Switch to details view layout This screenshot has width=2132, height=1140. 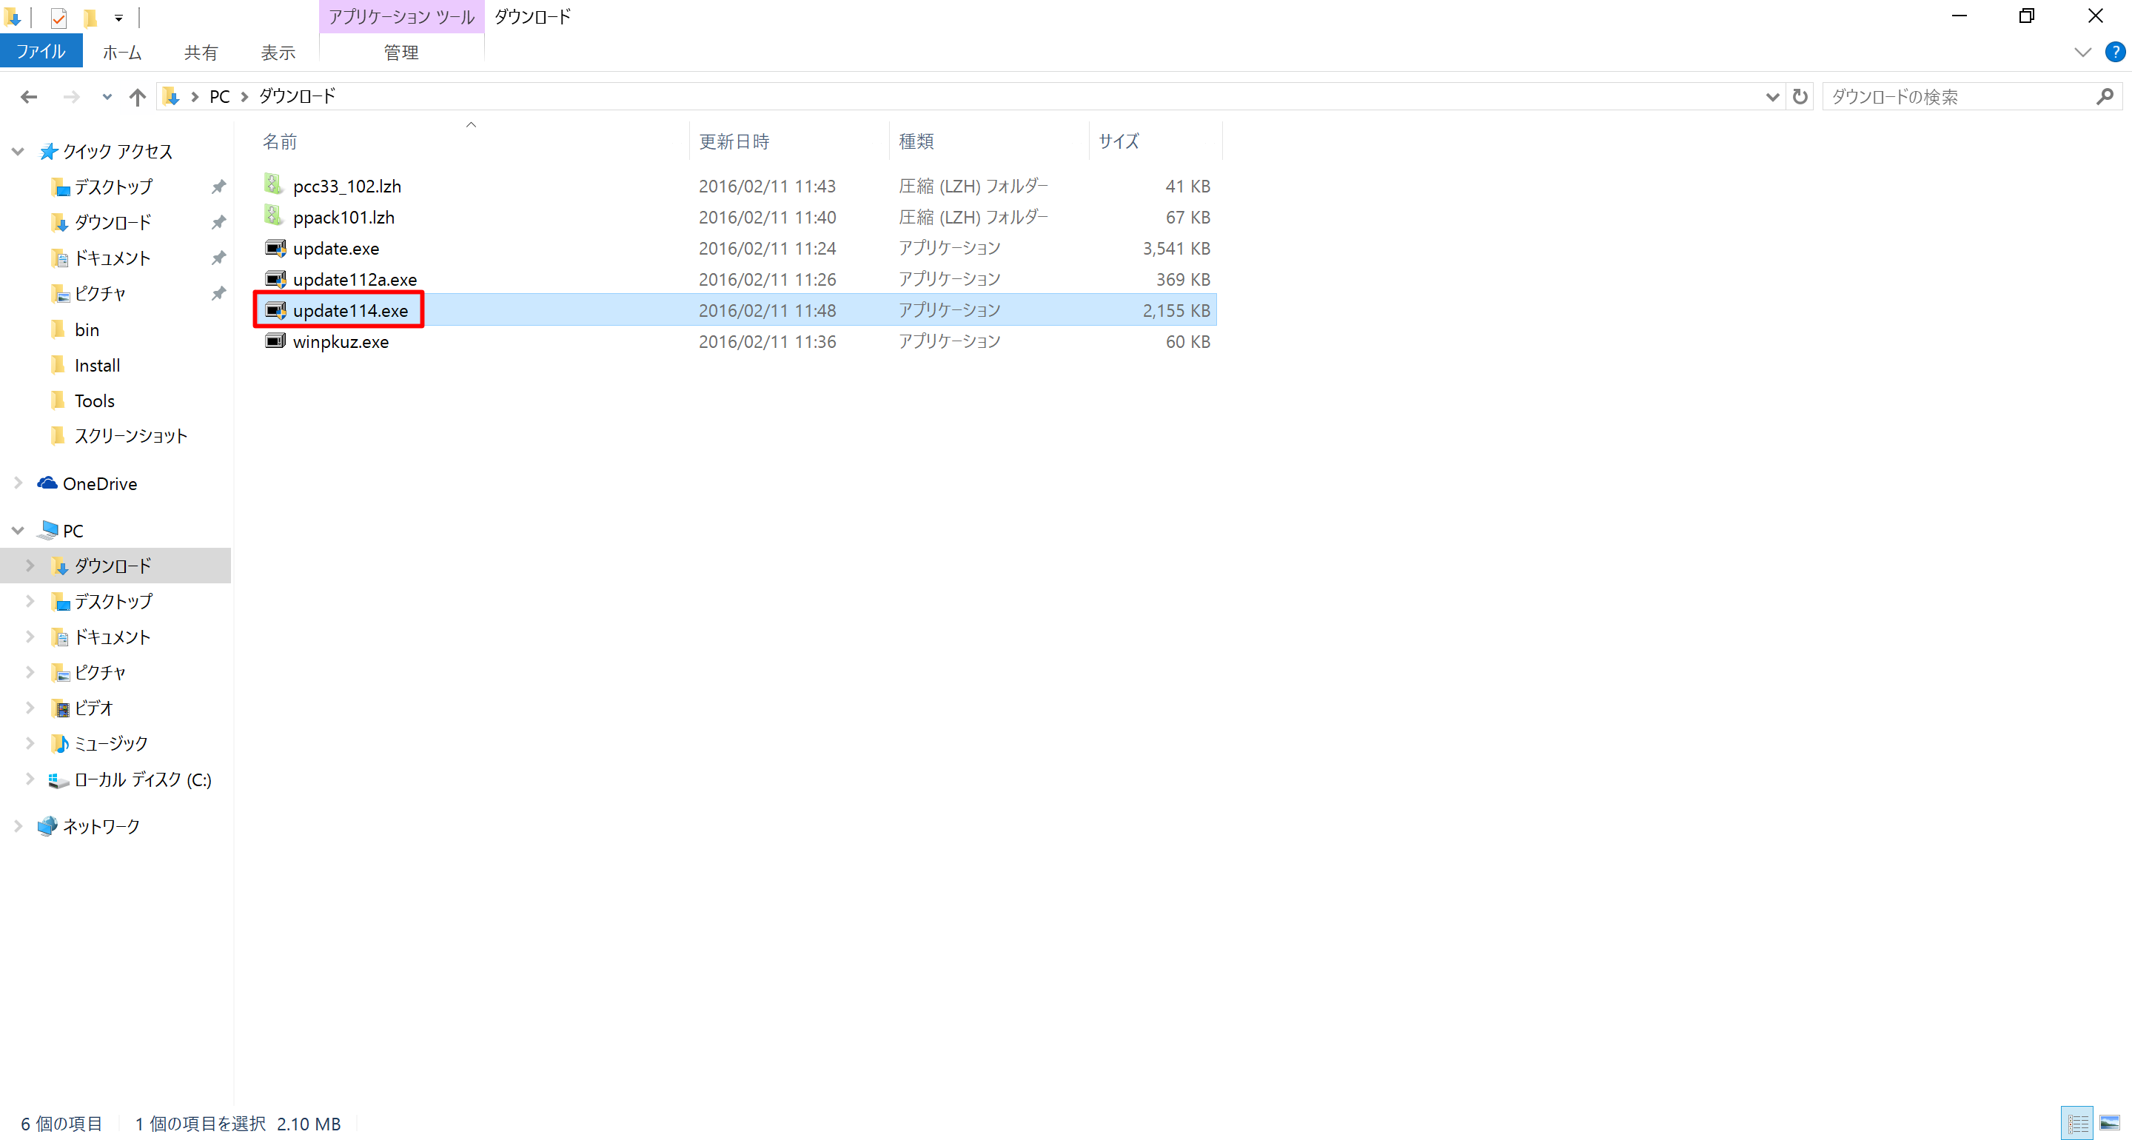(x=2077, y=1123)
